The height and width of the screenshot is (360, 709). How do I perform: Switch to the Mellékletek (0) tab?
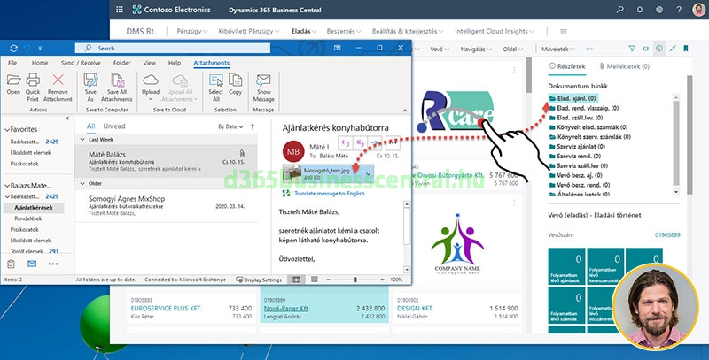pyautogui.click(x=627, y=66)
